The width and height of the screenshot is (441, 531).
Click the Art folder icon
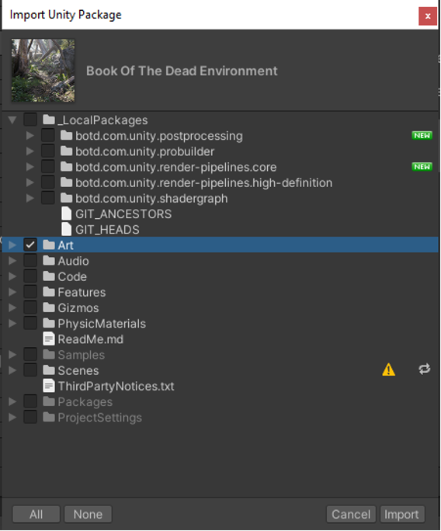pos(49,245)
